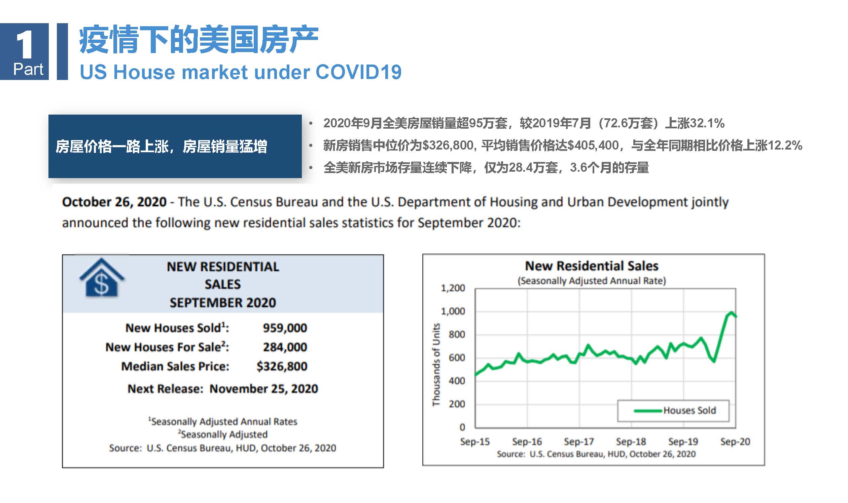The image size is (848, 503).
Task: Click the Thousands of Units axis title
Action: (x=436, y=365)
